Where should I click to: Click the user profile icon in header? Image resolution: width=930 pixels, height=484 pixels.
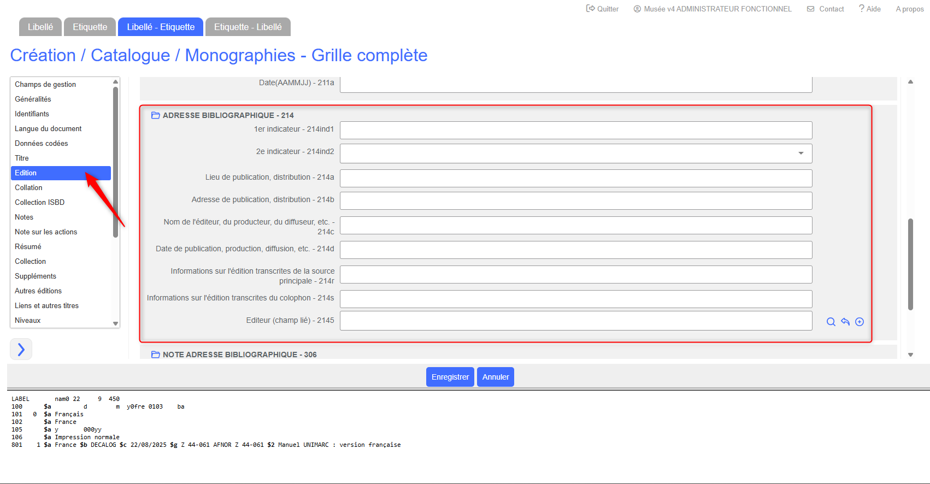[x=637, y=9]
